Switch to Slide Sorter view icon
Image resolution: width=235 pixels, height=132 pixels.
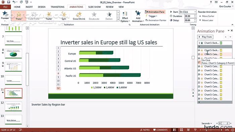181,130
